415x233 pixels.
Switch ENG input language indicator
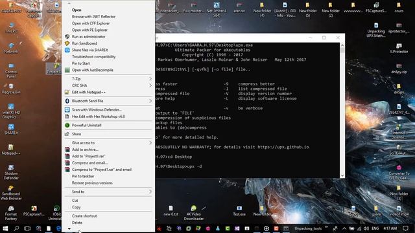(x=375, y=228)
